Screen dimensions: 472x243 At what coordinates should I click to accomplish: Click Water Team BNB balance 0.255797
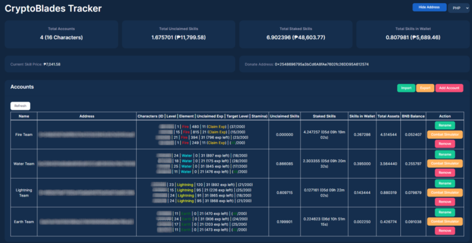pos(414,163)
